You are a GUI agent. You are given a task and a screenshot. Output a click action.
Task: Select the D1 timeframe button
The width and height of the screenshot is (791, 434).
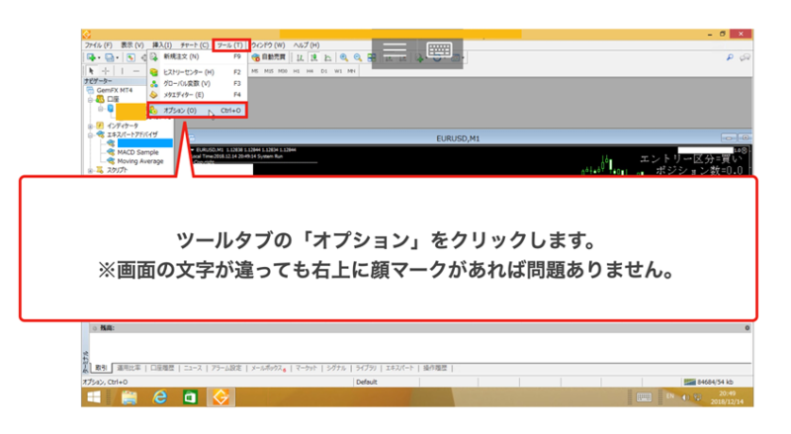[324, 71]
